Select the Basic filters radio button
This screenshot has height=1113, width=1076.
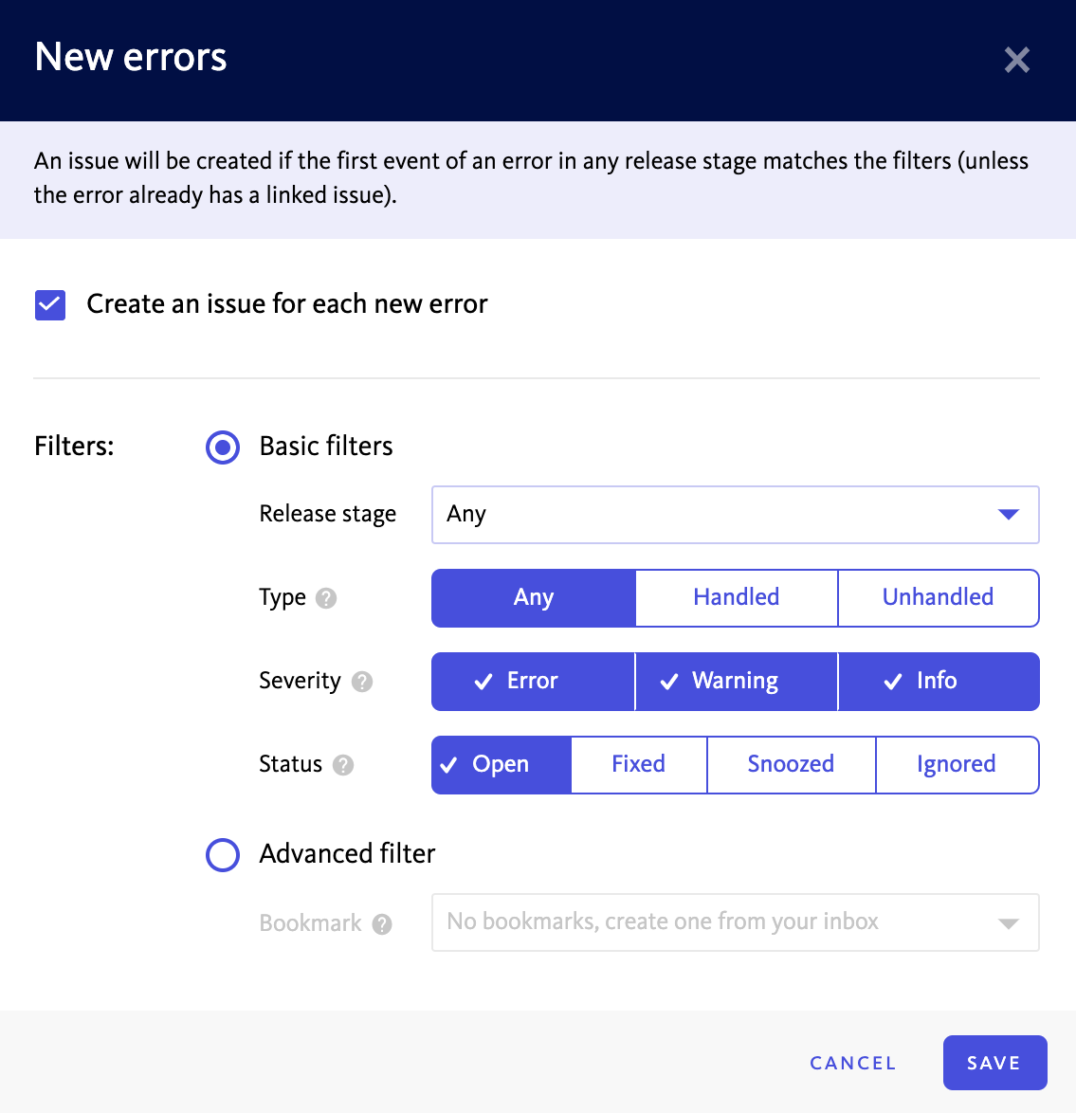click(x=223, y=447)
